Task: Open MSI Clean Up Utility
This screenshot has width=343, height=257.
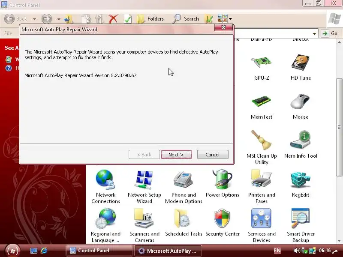Action: coord(262,147)
